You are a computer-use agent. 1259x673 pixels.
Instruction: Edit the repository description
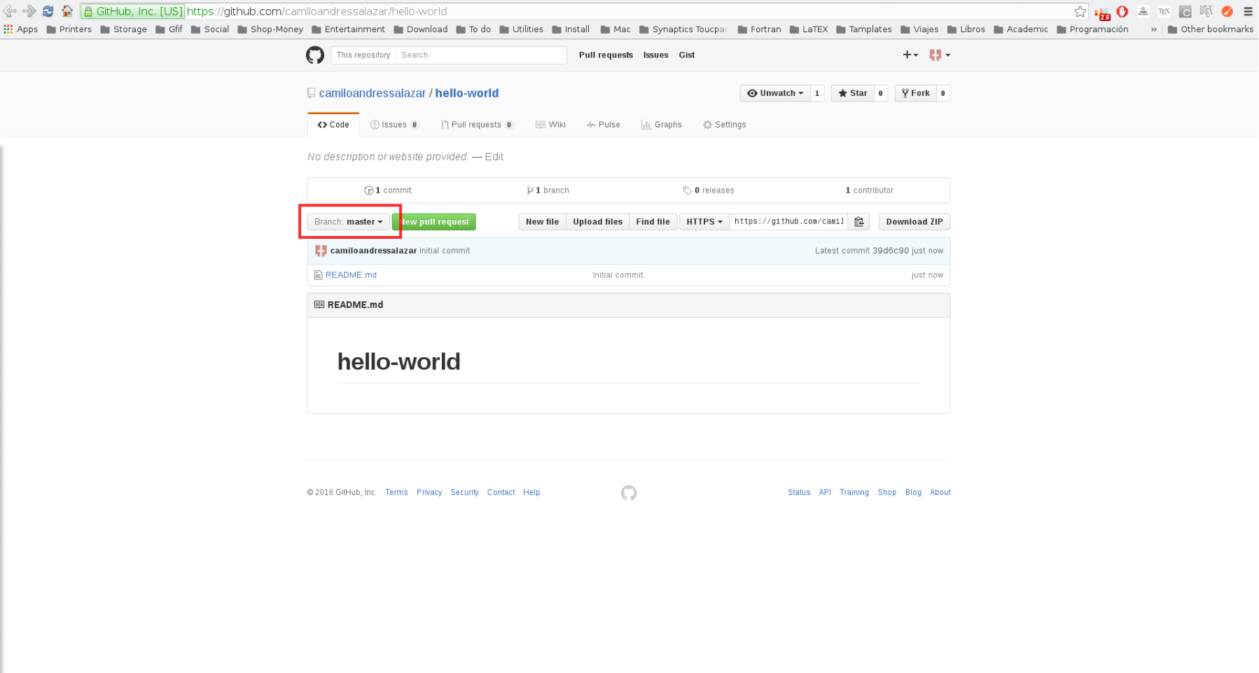coord(494,157)
